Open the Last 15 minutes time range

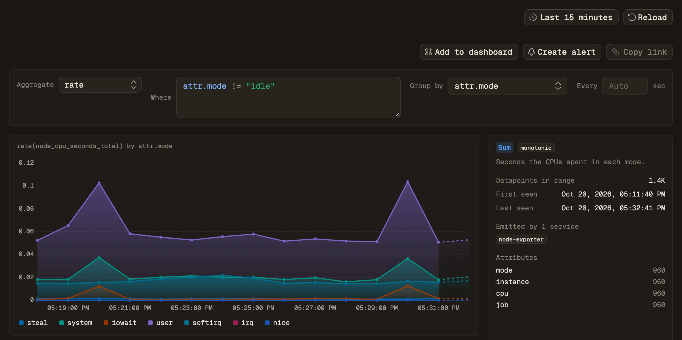(571, 17)
